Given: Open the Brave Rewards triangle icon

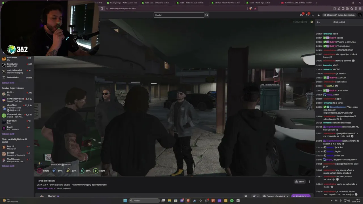Looking at the screenshot, I should tap(255, 8).
